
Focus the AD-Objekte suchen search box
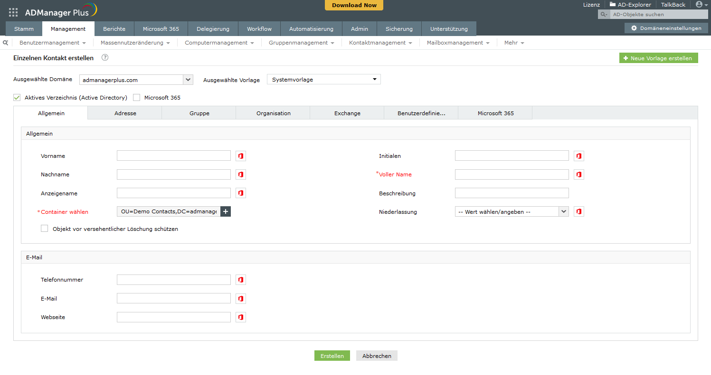pos(658,15)
